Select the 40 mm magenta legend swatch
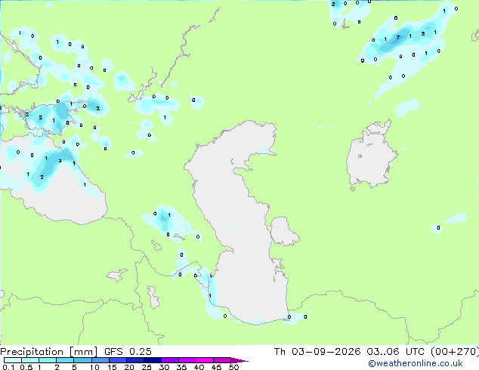The image size is (479, 370). coord(205,360)
